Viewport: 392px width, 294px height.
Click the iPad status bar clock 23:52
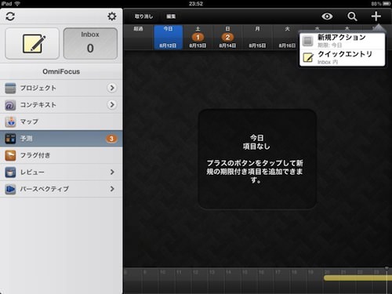tap(196, 4)
